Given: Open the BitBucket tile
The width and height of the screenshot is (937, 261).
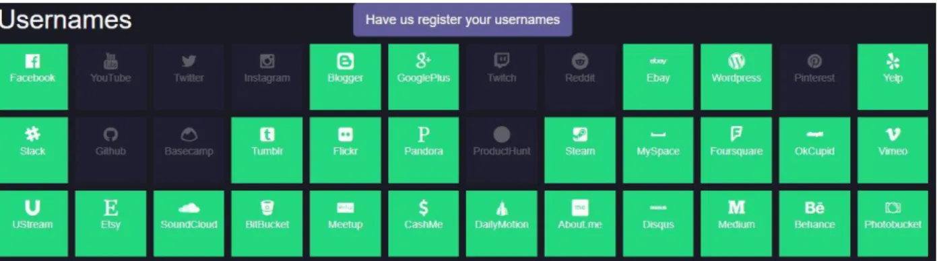Looking at the screenshot, I should coord(267,223).
